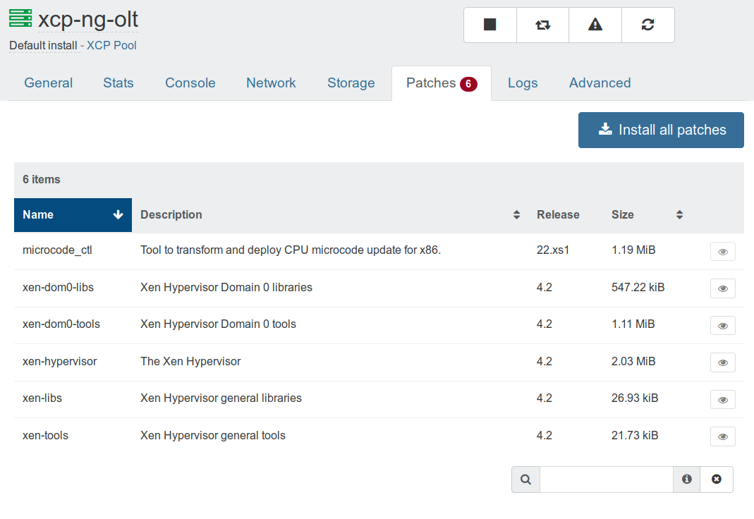Select the xen-dom0-libs patch name

coord(58,288)
